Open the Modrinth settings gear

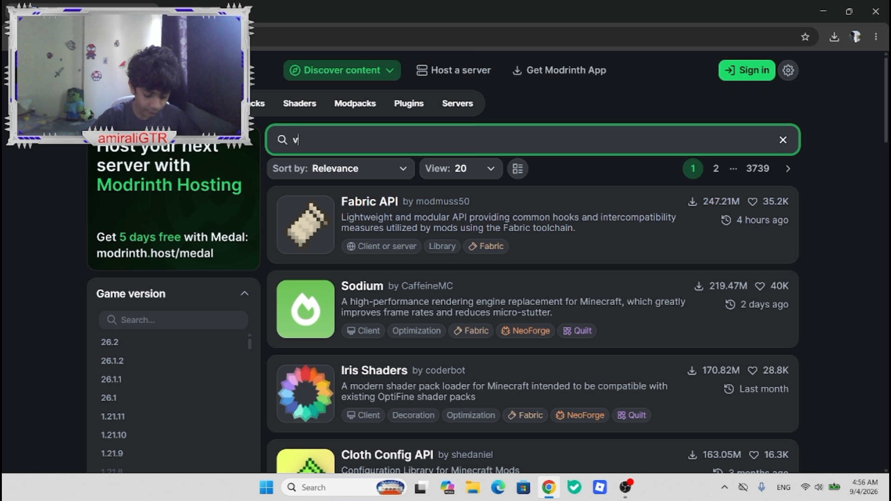pos(788,70)
